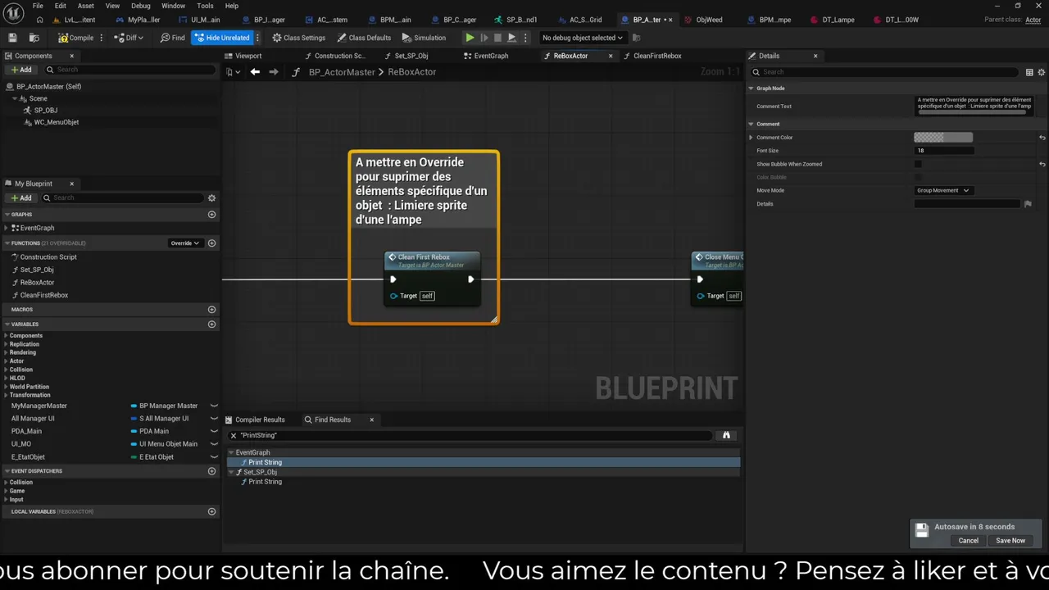
Task: Click Save Now in autosave notice
Action: click(x=1010, y=541)
